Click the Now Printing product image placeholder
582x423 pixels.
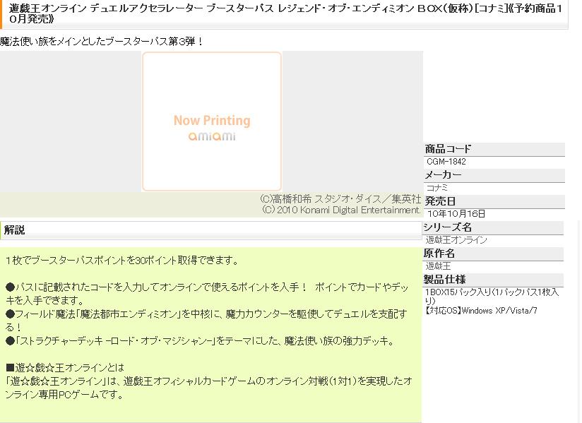212,121
